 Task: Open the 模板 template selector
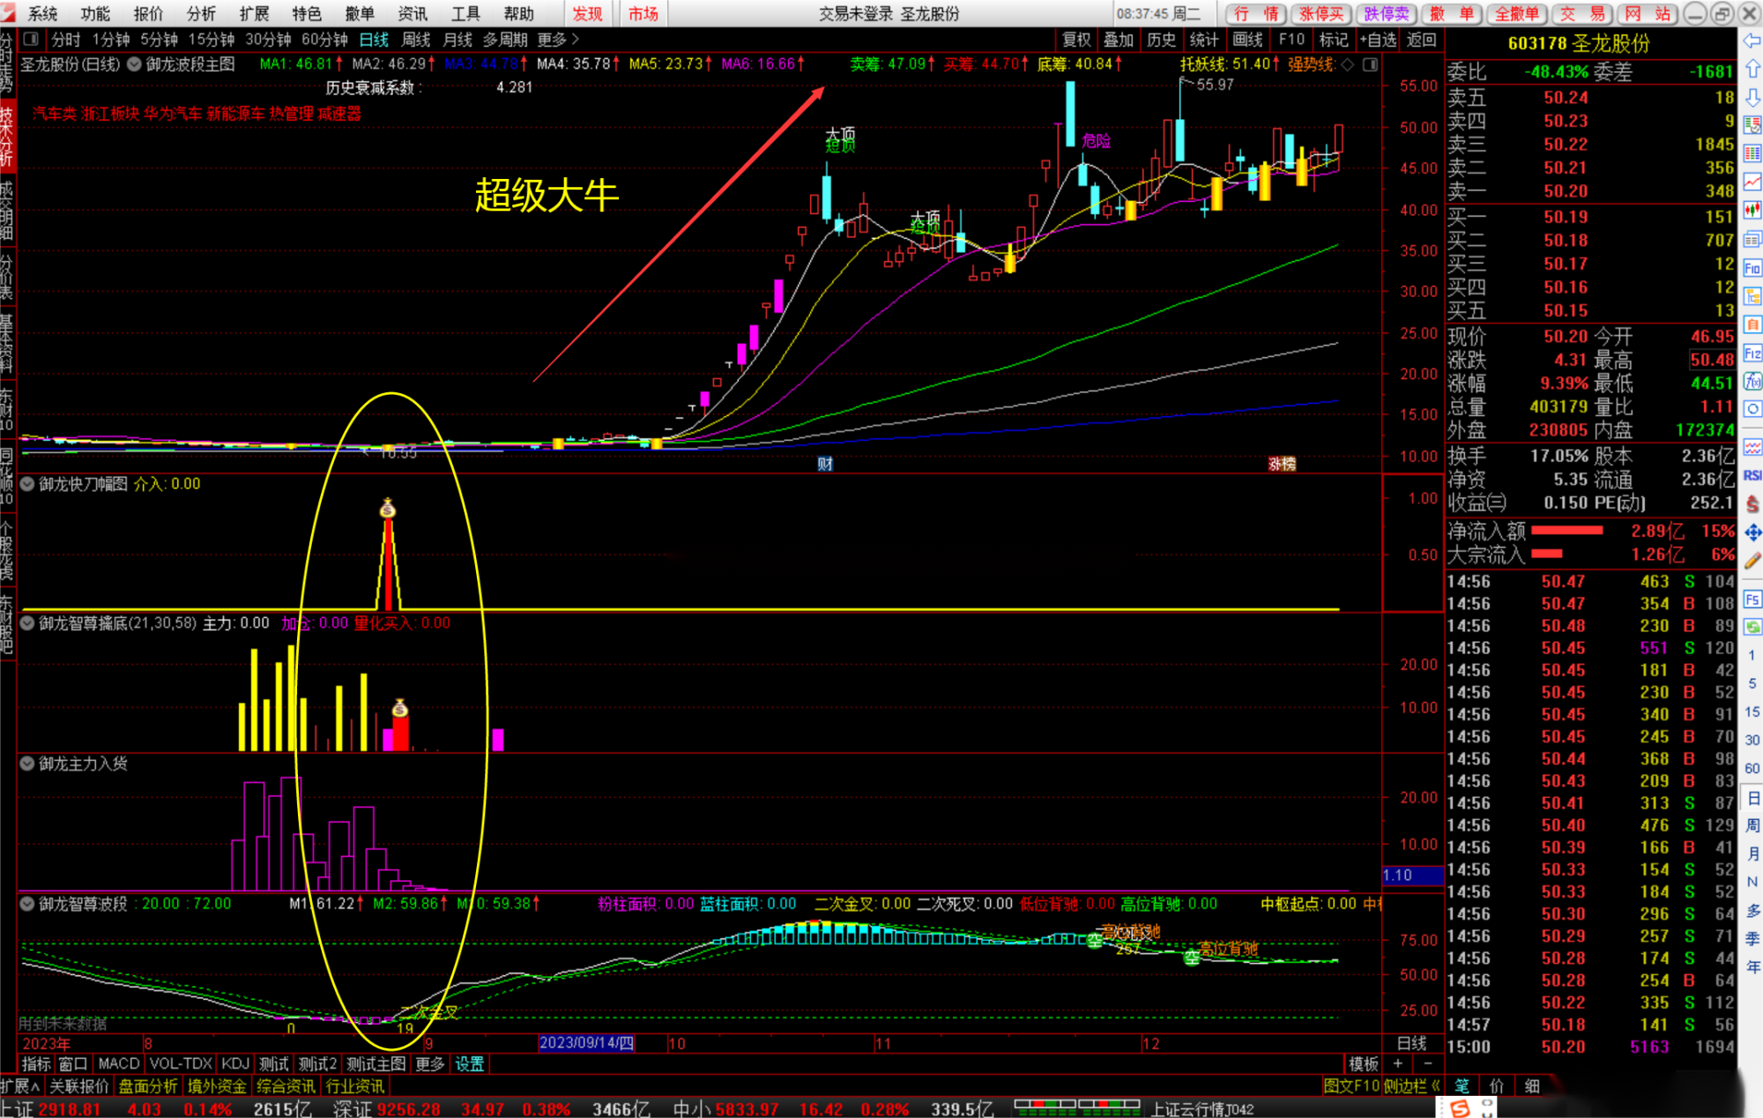coord(1363,1064)
